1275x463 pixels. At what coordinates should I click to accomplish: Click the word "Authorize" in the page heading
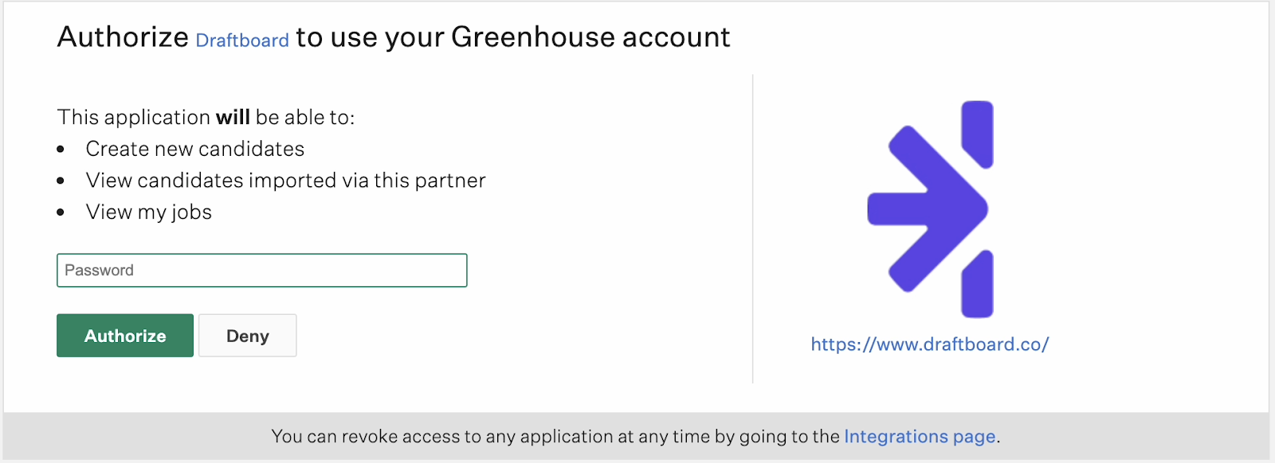[123, 37]
